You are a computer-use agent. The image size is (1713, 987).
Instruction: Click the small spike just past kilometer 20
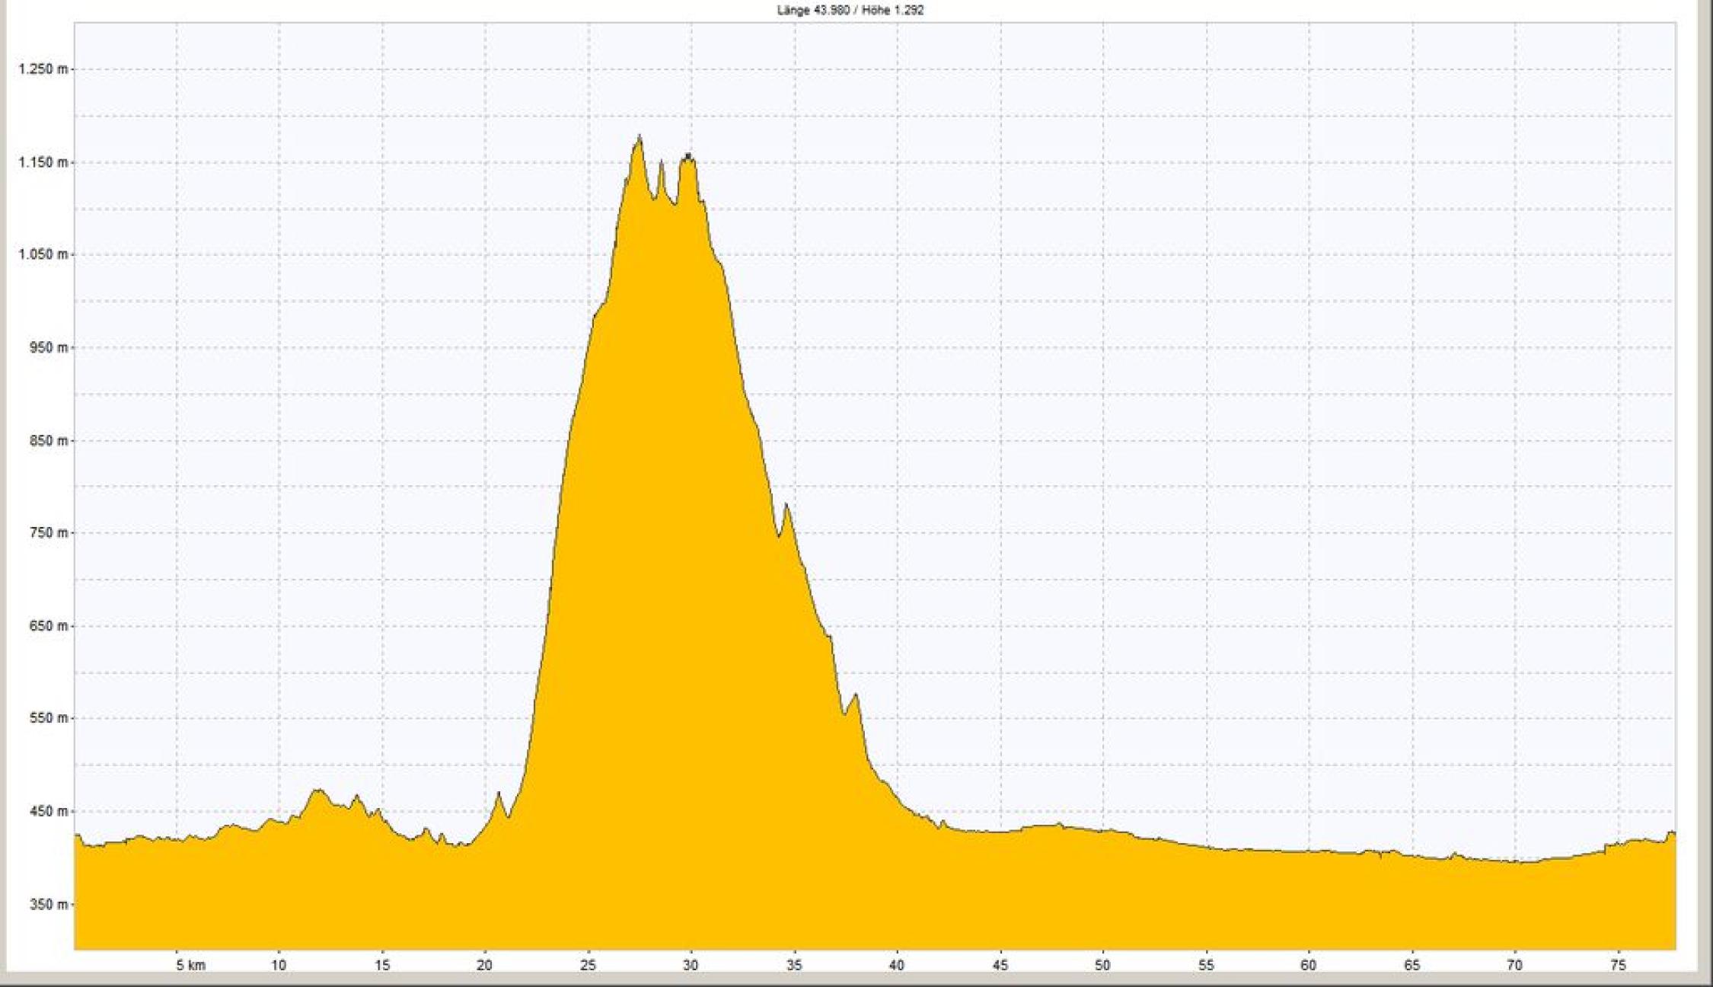pos(499,794)
